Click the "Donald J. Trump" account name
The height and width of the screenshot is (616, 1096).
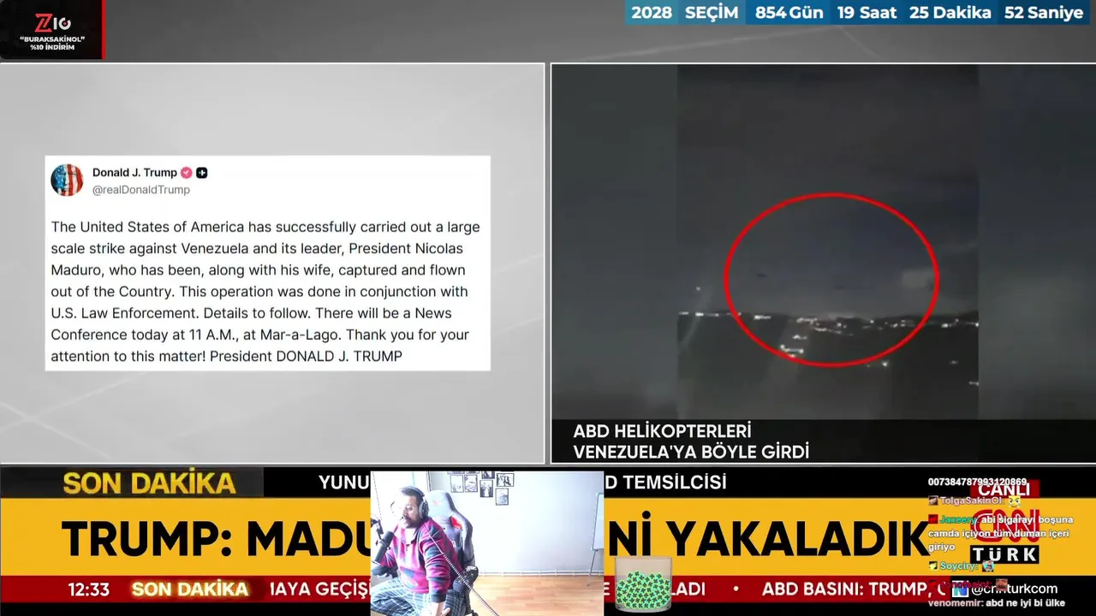point(134,173)
